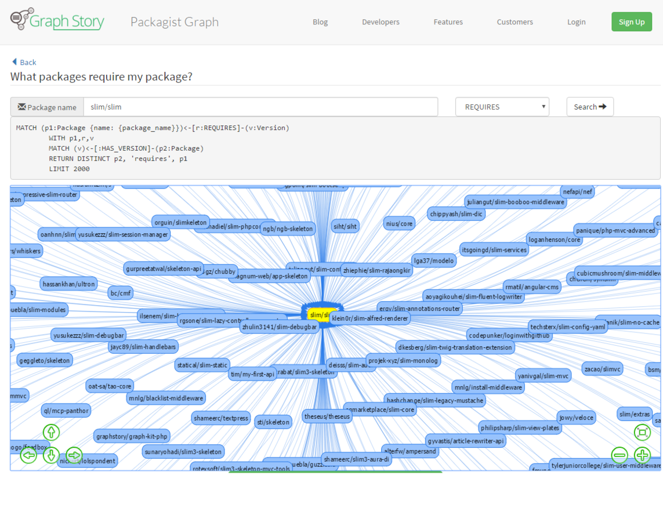Click the Back arrow icon
This screenshot has height=522, width=663.
15,61
